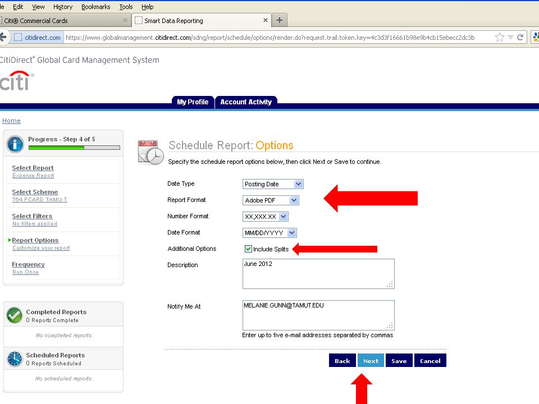The height and width of the screenshot is (404, 539).
Task: Open the Tools menu
Action: click(x=126, y=7)
